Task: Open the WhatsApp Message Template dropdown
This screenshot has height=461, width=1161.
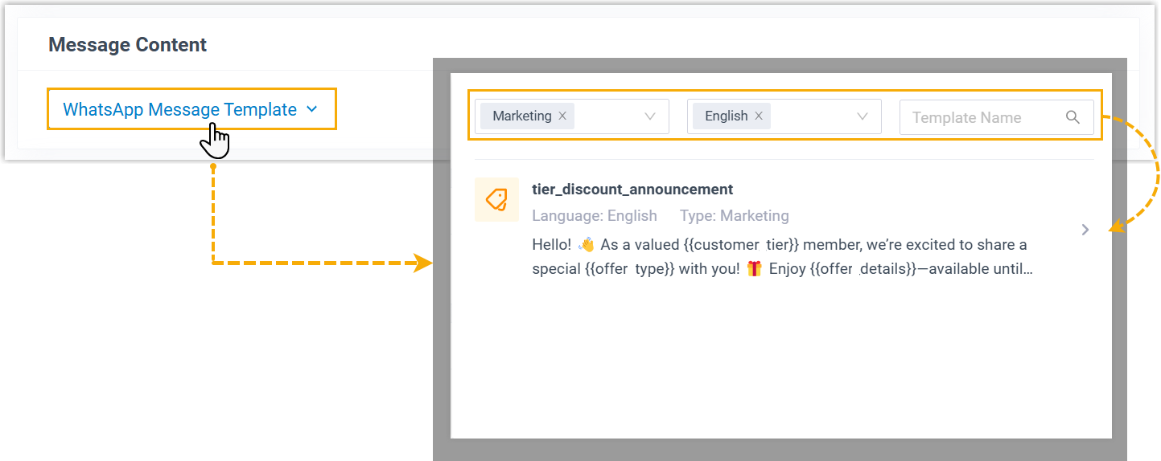Action: 179,110
